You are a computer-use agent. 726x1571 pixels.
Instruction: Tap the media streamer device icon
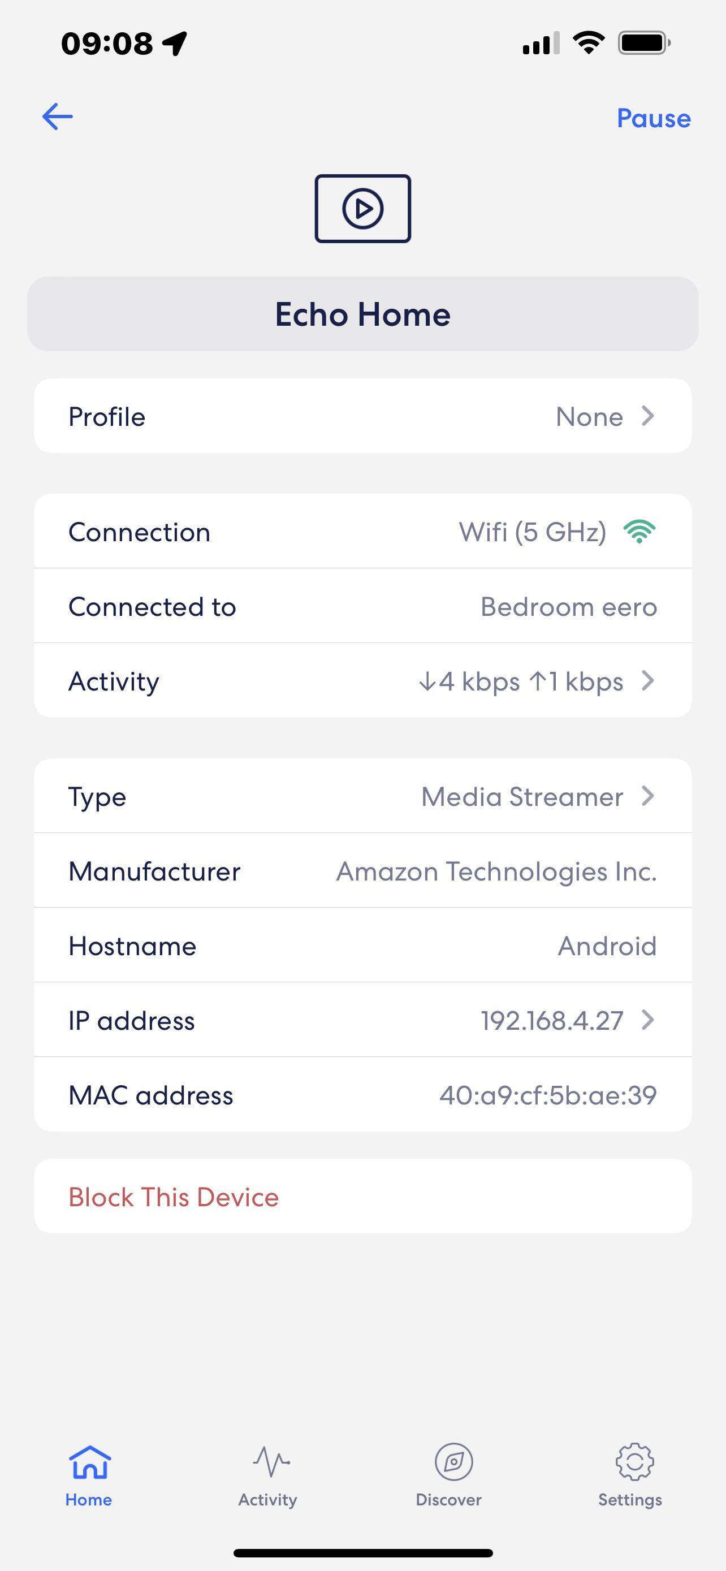point(362,209)
